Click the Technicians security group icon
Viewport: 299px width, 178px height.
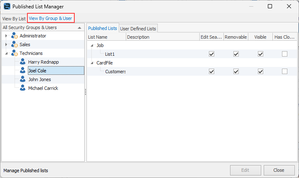15,53
